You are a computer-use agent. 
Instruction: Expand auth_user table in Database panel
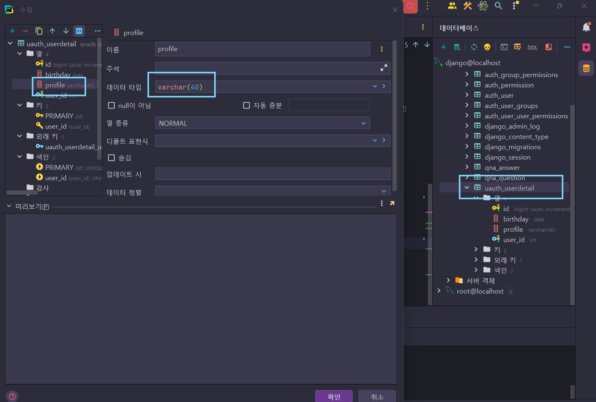(x=467, y=94)
